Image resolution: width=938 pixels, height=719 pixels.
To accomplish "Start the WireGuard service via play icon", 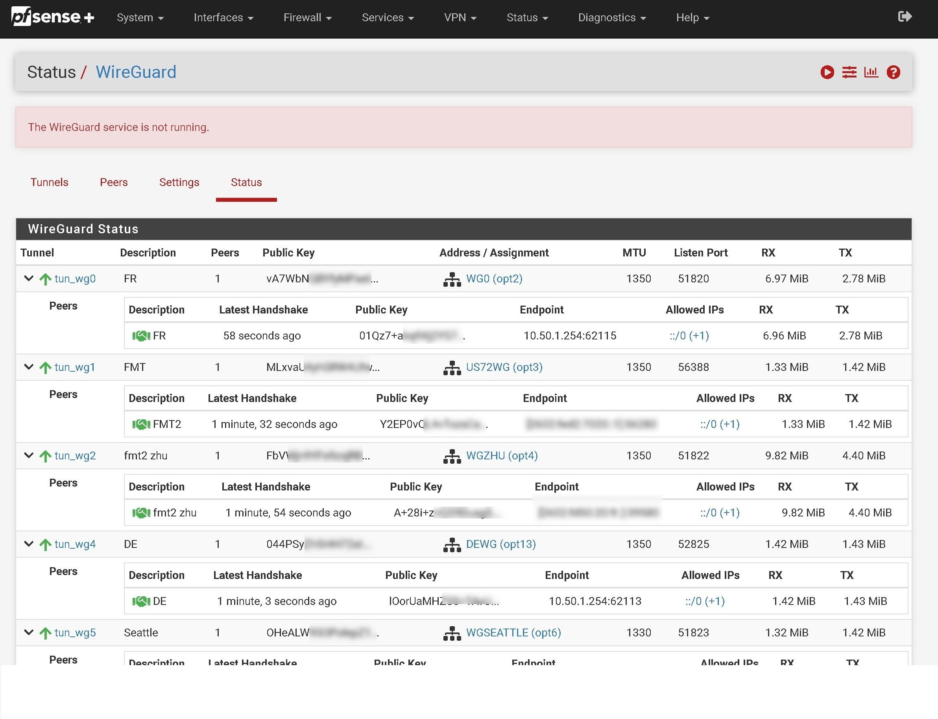I will click(827, 72).
